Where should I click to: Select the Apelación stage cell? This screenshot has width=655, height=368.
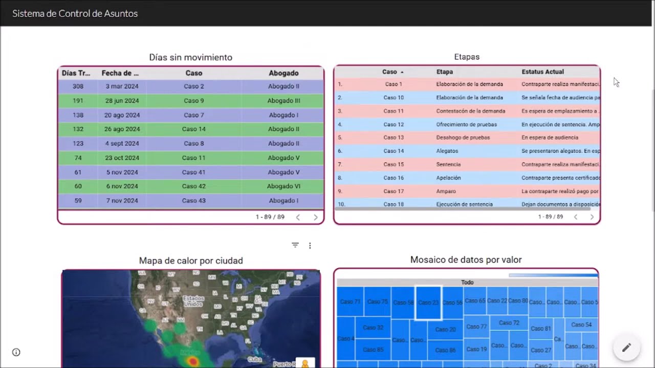pyautogui.click(x=448, y=178)
